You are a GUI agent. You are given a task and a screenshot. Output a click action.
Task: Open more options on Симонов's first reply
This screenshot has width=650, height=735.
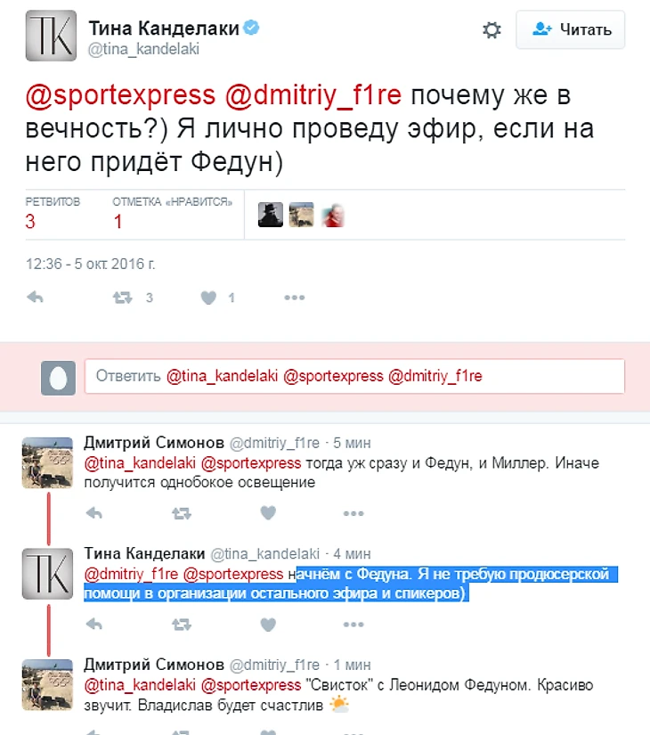(x=353, y=514)
